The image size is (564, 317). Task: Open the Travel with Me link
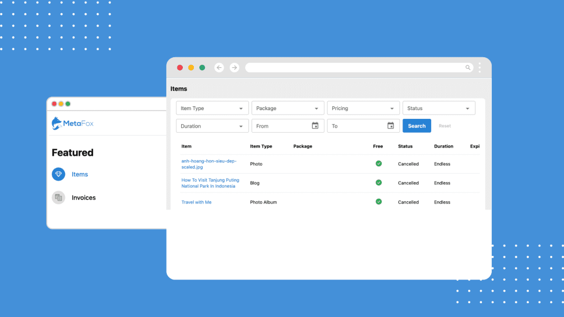pos(197,203)
